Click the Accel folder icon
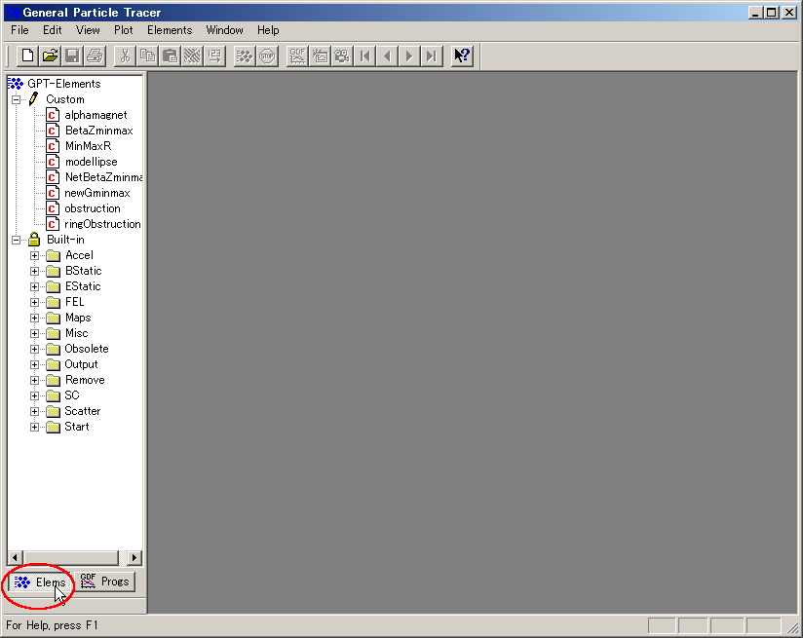The height and width of the screenshot is (638, 803). point(54,255)
